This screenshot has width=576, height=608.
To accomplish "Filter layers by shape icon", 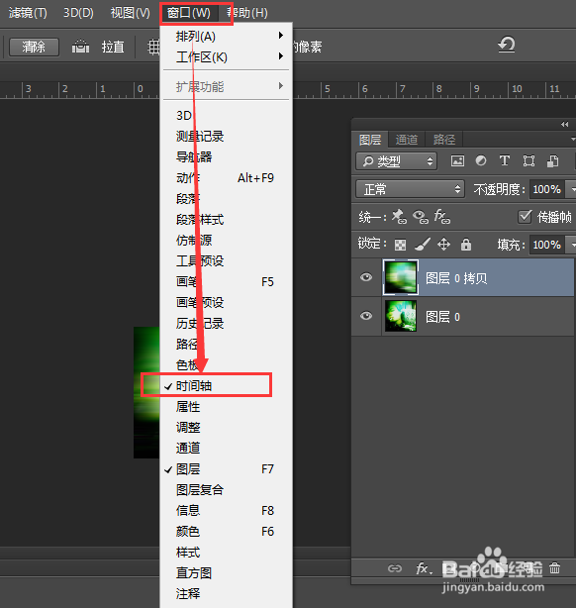I will tap(528, 160).
